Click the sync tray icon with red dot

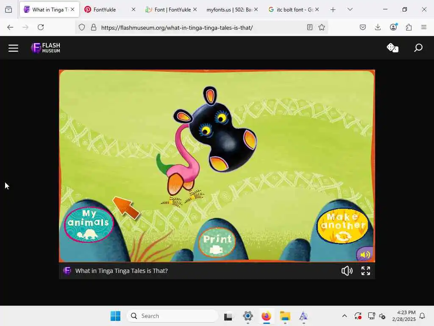[358, 316]
